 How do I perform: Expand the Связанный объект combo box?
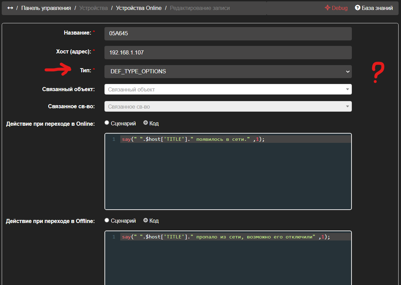228,89
